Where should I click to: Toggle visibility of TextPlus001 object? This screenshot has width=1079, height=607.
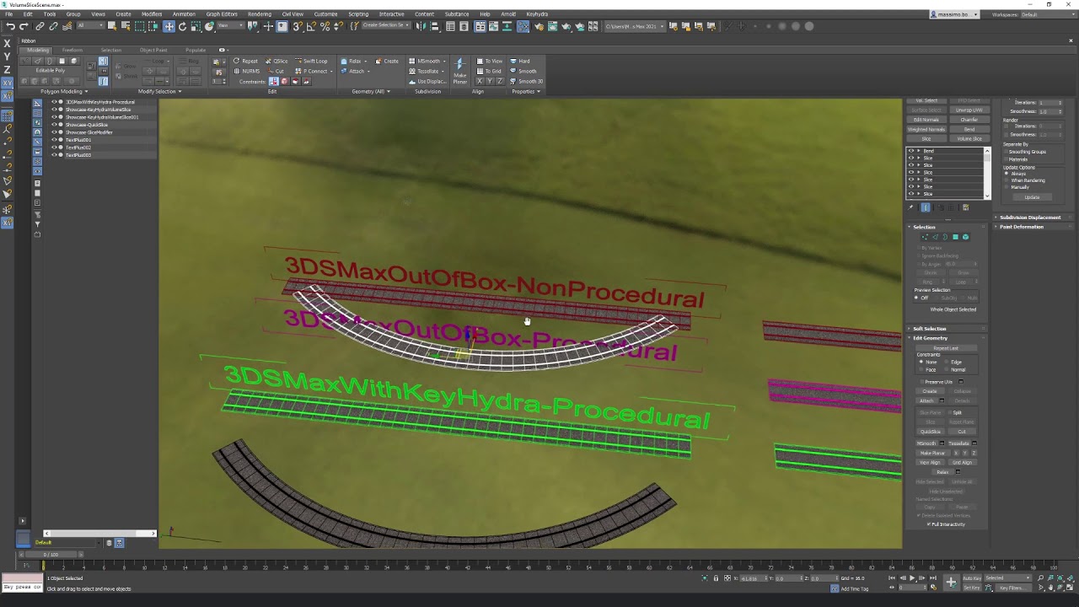click(55, 140)
